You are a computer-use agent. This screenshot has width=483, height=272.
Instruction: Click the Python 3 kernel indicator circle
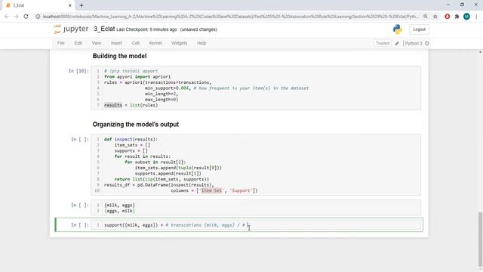427,44
